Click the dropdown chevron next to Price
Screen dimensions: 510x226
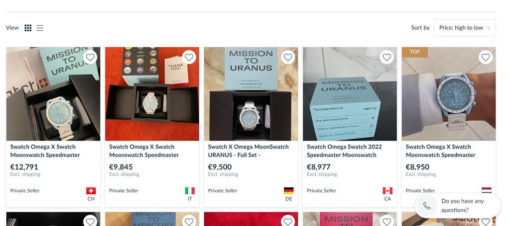click(x=489, y=28)
